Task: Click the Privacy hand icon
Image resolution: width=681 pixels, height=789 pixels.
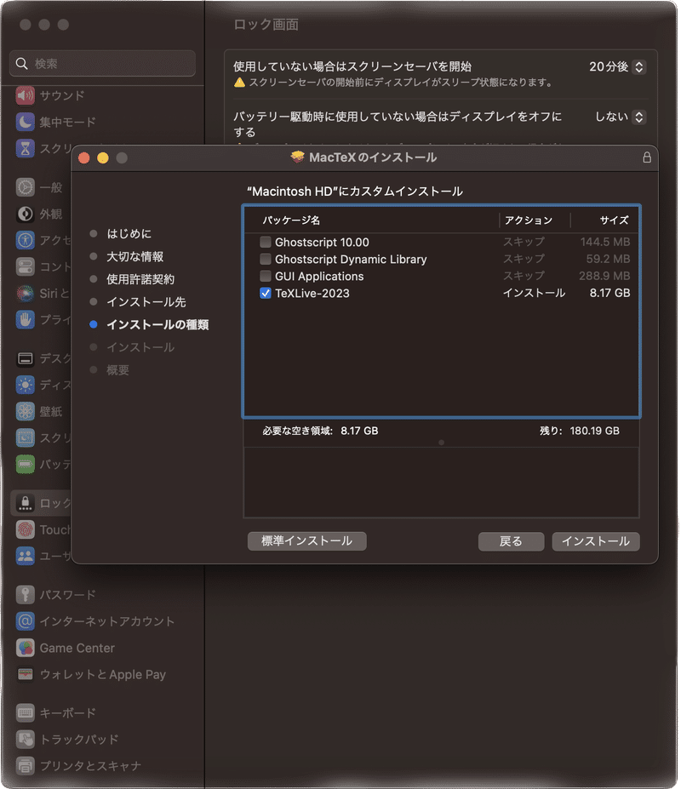Action: click(x=26, y=319)
